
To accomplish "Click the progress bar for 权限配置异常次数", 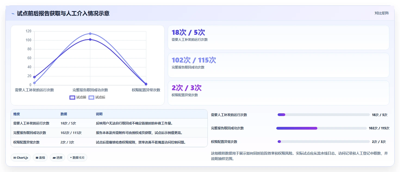I will pyautogui.click(x=324, y=142).
